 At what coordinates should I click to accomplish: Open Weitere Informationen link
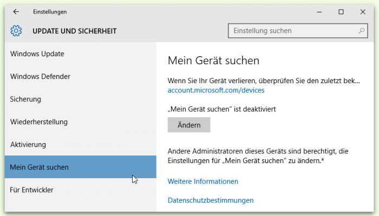203,181
